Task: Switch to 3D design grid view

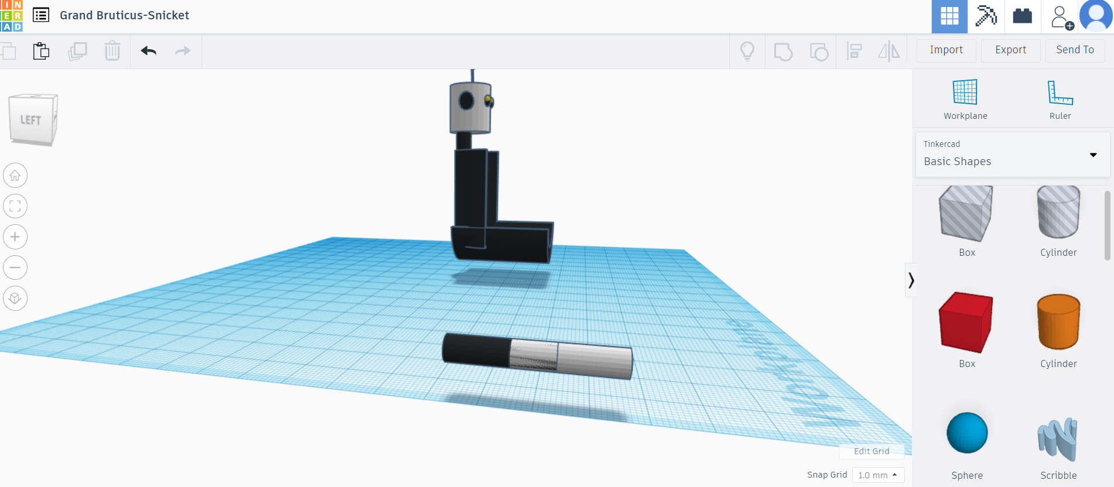Action: point(949,16)
